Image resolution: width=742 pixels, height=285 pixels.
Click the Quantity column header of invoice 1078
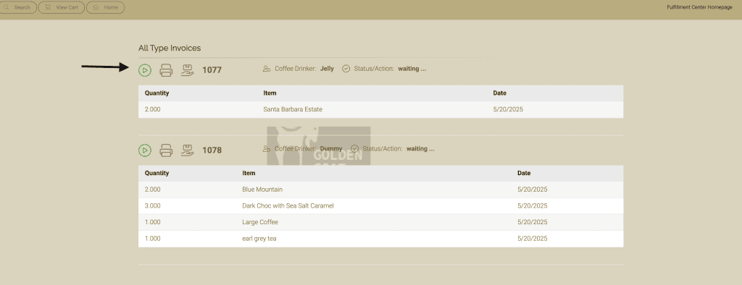pyautogui.click(x=157, y=174)
